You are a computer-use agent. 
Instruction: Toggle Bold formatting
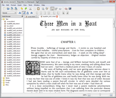20,13
